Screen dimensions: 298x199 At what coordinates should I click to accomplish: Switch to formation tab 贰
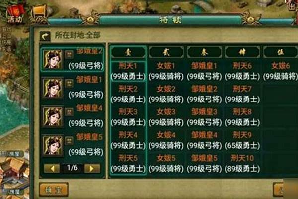point(166,52)
